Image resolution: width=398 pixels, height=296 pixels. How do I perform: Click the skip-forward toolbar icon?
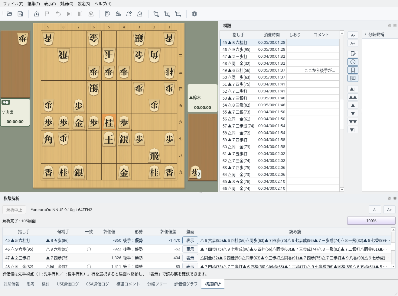(x=69, y=14)
